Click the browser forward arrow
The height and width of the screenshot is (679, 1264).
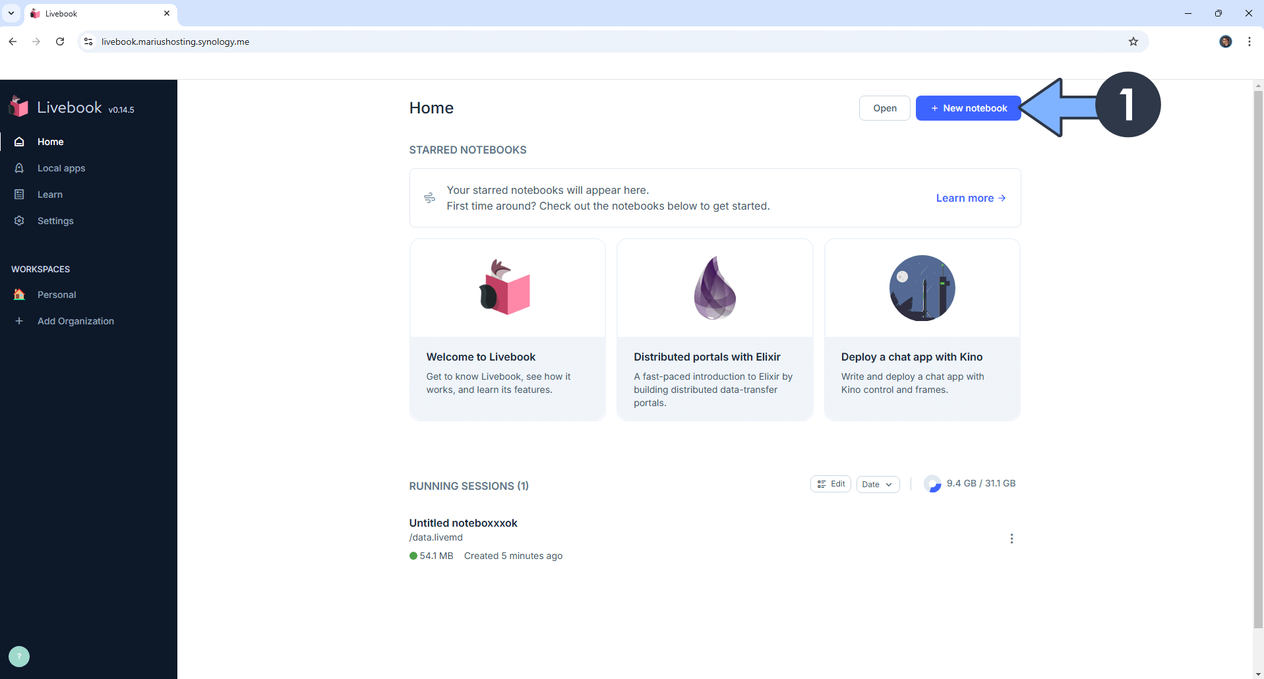click(x=36, y=42)
